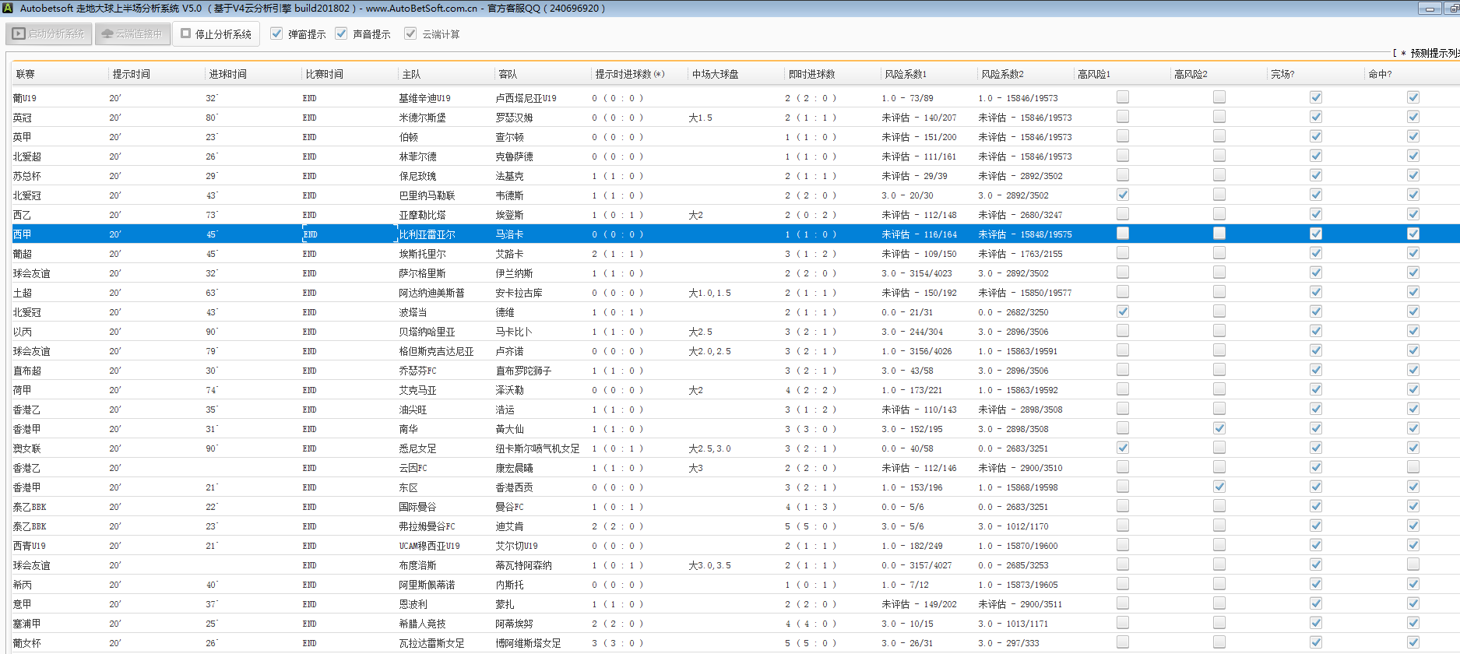
Task: Minimize the Autobetsoft window
Action: (x=1429, y=9)
